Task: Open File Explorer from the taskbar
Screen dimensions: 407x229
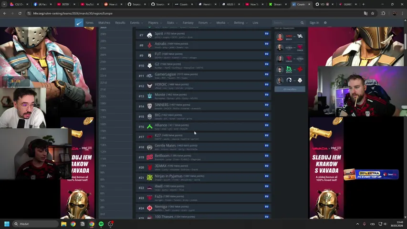Action: (x=64, y=224)
